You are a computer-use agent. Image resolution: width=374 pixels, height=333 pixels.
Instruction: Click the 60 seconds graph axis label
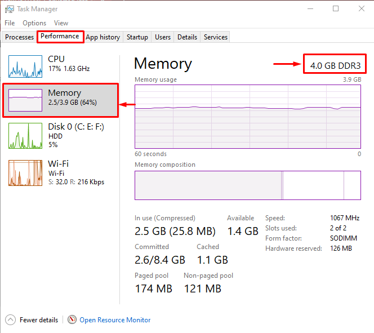point(150,154)
